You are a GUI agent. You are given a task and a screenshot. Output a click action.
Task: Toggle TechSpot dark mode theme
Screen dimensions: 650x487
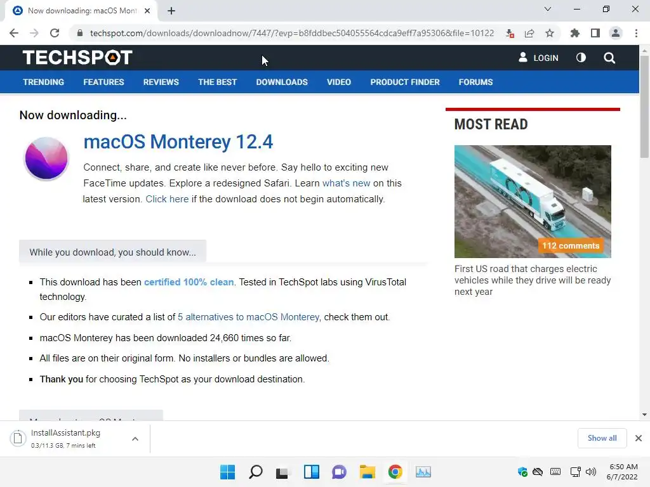coord(581,58)
